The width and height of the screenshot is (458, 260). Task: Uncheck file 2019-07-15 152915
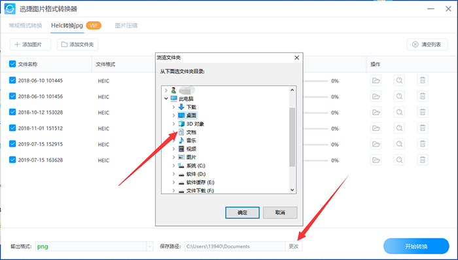[x=12, y=143]
